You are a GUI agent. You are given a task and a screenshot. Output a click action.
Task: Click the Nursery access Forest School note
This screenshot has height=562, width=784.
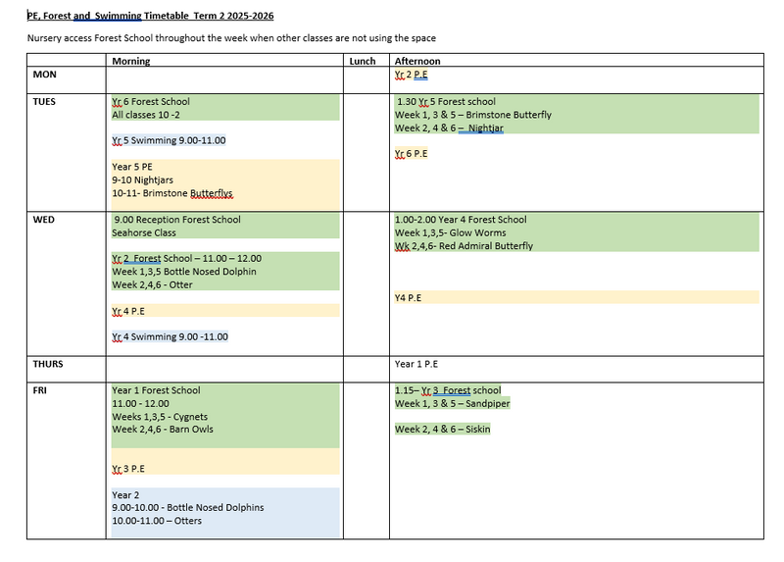click(231, 37)
